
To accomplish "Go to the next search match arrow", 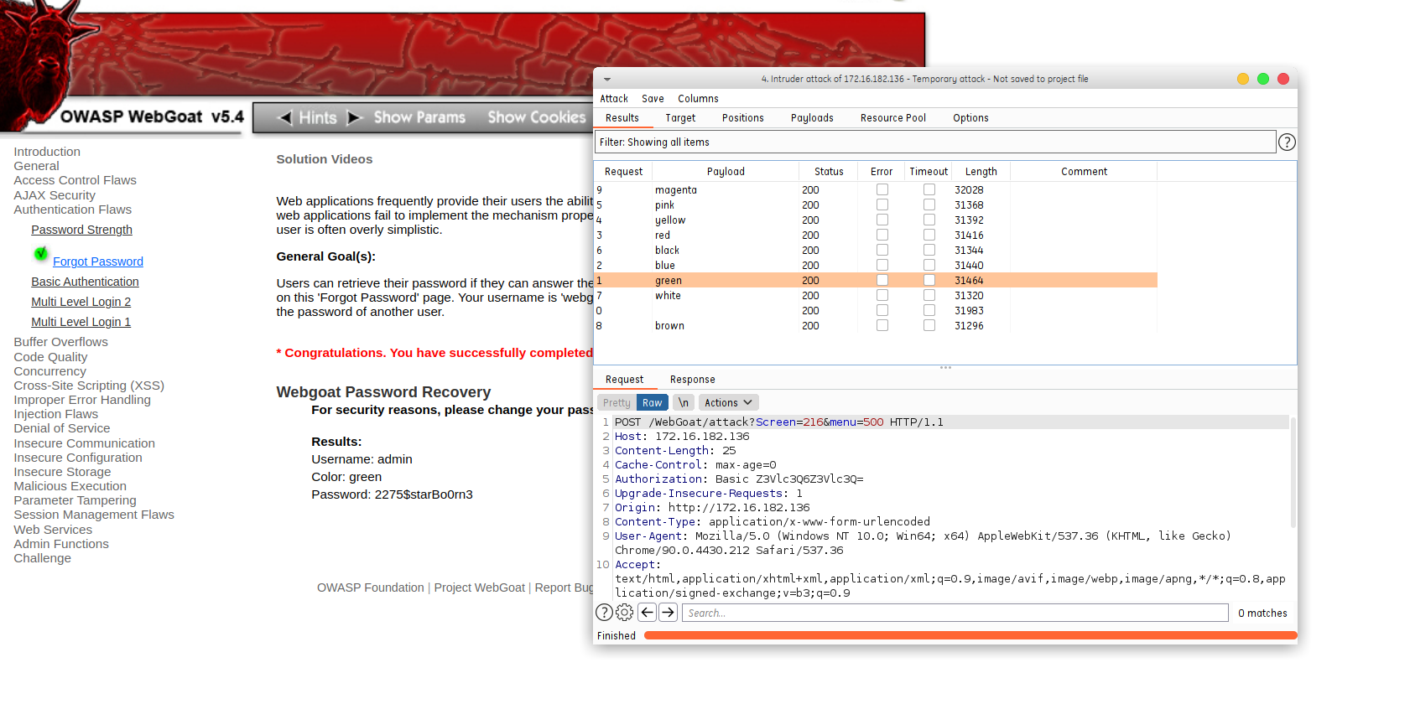I will coord(668,613).
